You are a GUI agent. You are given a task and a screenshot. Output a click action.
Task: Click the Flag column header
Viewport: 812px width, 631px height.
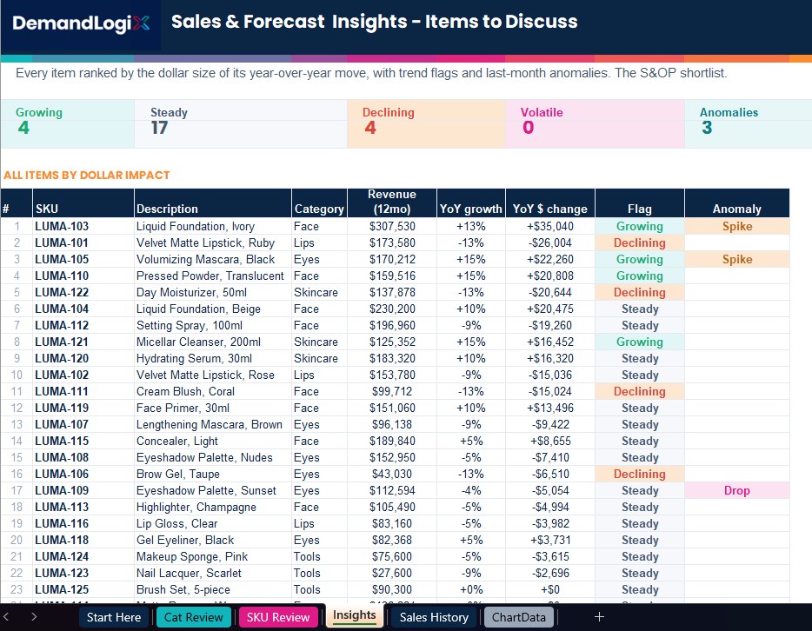coord(640,203)
